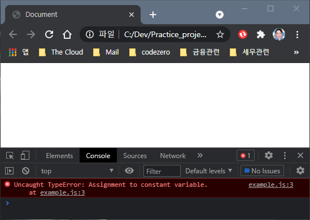Image resolution: width=310 pixels, height=220 pixels.
Task: Open the Apps grid shortcut
Action: (x=19, y=52)
